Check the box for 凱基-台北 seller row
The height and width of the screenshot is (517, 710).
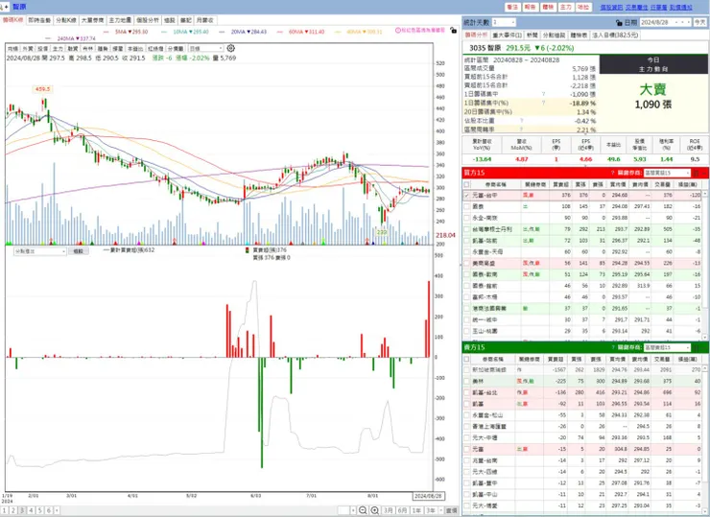(467, 392)
